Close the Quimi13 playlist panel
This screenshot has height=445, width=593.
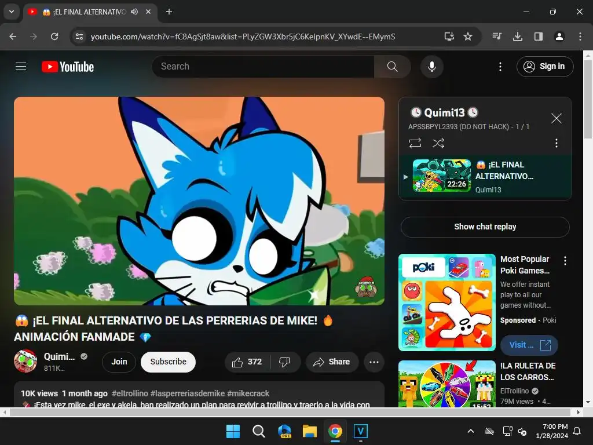coord(557,118)
